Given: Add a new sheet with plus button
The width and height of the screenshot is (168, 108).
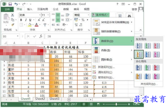Looking at the screenshot, I should [69, 100].
